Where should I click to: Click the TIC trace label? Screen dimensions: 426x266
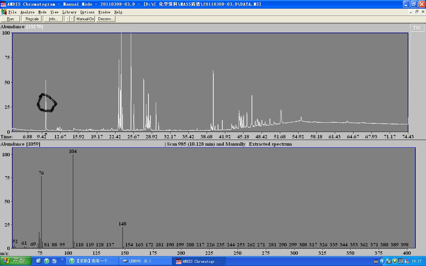coord(417,28)
